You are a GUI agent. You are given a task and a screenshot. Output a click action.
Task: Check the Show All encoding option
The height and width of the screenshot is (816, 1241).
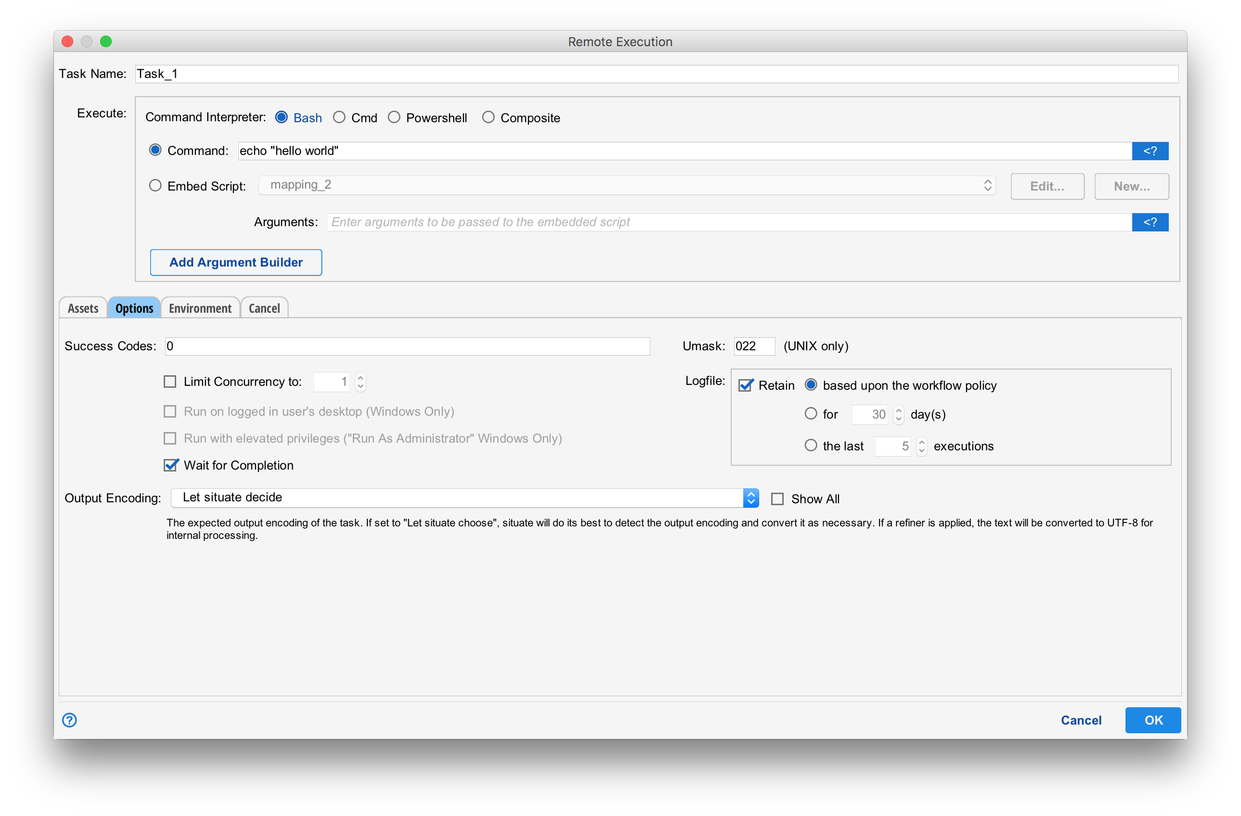point(777,498)
